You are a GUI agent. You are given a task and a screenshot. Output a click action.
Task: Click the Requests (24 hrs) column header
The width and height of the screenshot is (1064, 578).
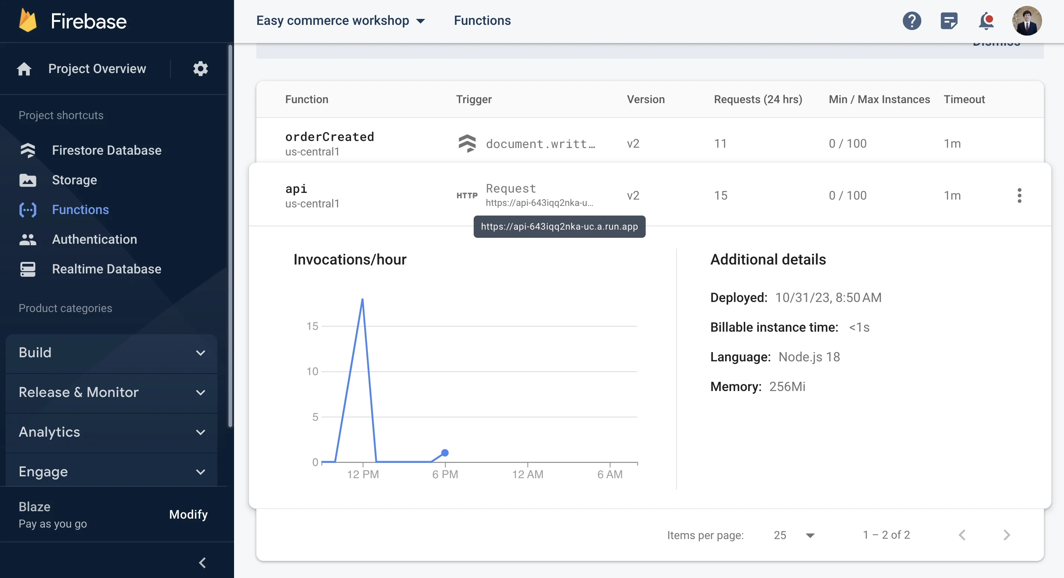(758, 99)
